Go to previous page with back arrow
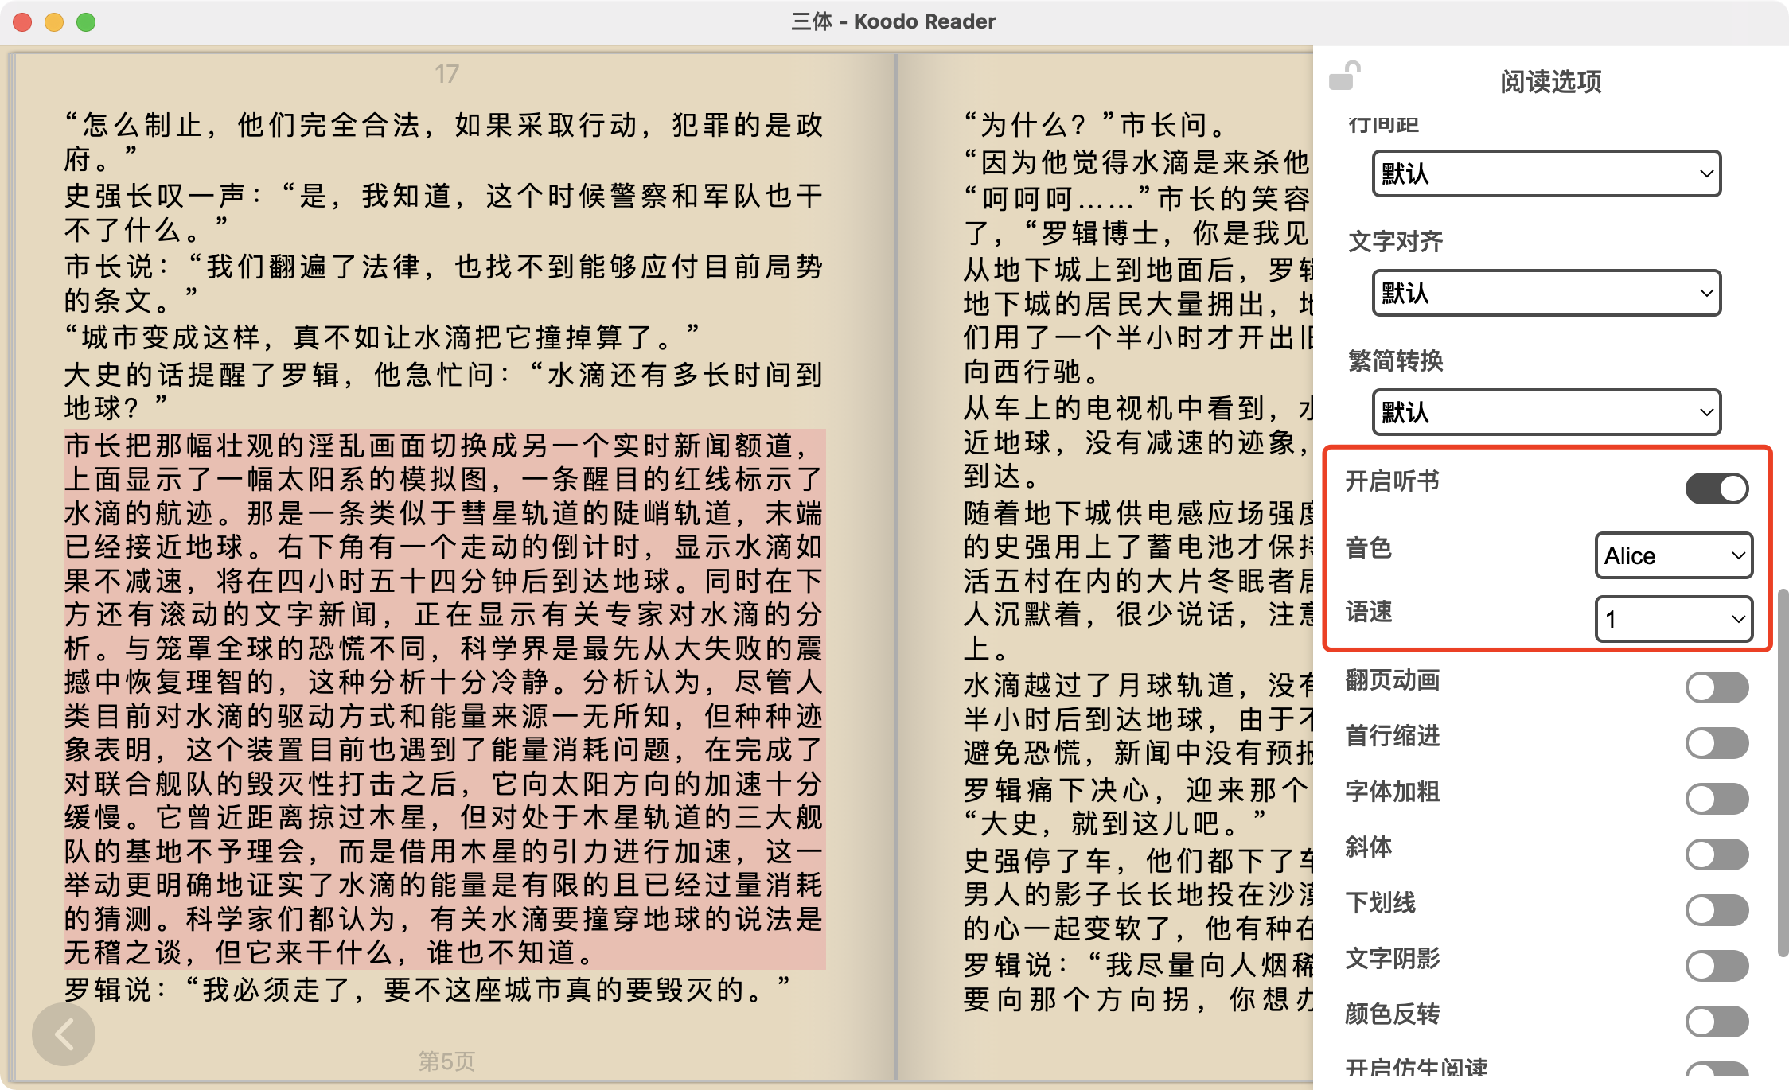 coord(64,1034)
